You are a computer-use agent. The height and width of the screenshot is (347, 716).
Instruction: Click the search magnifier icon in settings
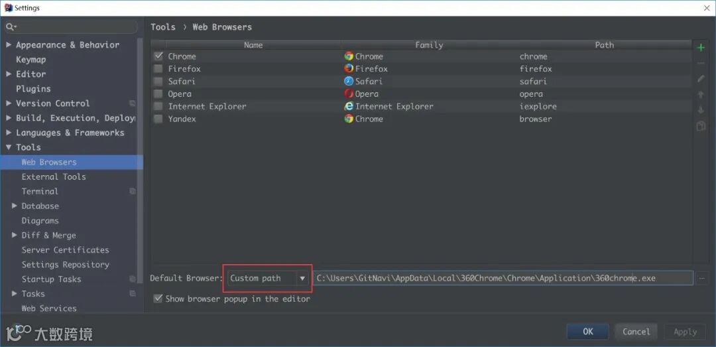[11, 27]
